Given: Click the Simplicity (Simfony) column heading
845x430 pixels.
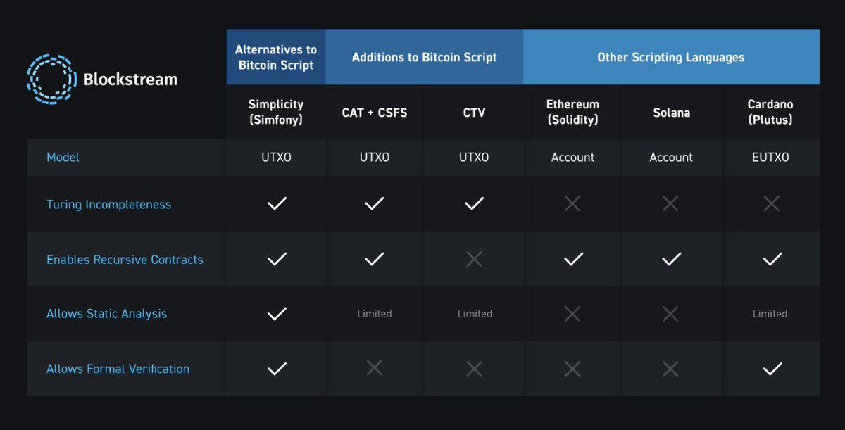Looking at the screenshot, I should click(x=276, y=112).
